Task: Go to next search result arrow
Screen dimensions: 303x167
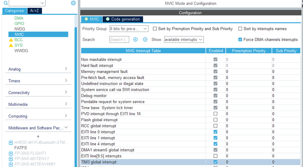Action: [x=145, y=40]
